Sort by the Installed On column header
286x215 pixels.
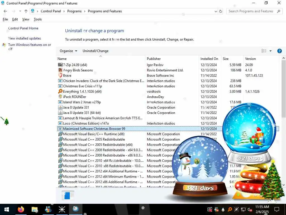point(210,59)
